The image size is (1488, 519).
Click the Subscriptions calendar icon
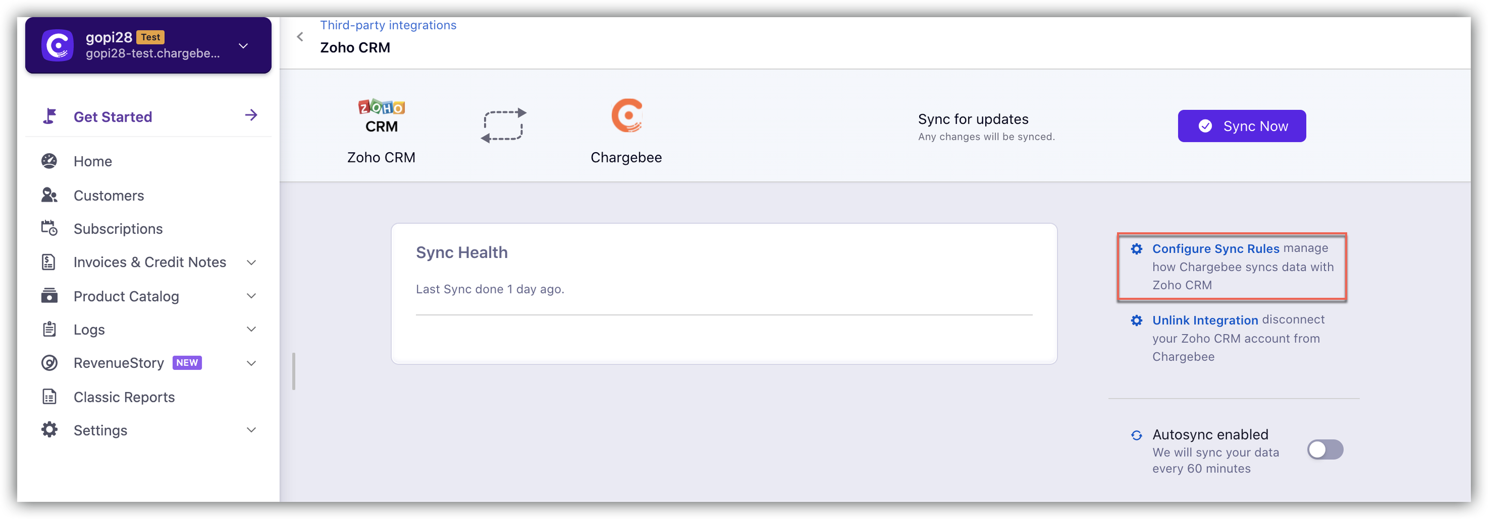(x=50, y=229)
